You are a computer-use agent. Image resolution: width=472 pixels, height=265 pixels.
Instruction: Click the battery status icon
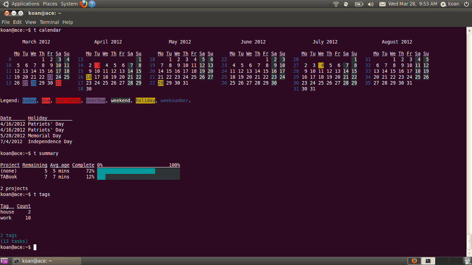click(x=359, y=4)
